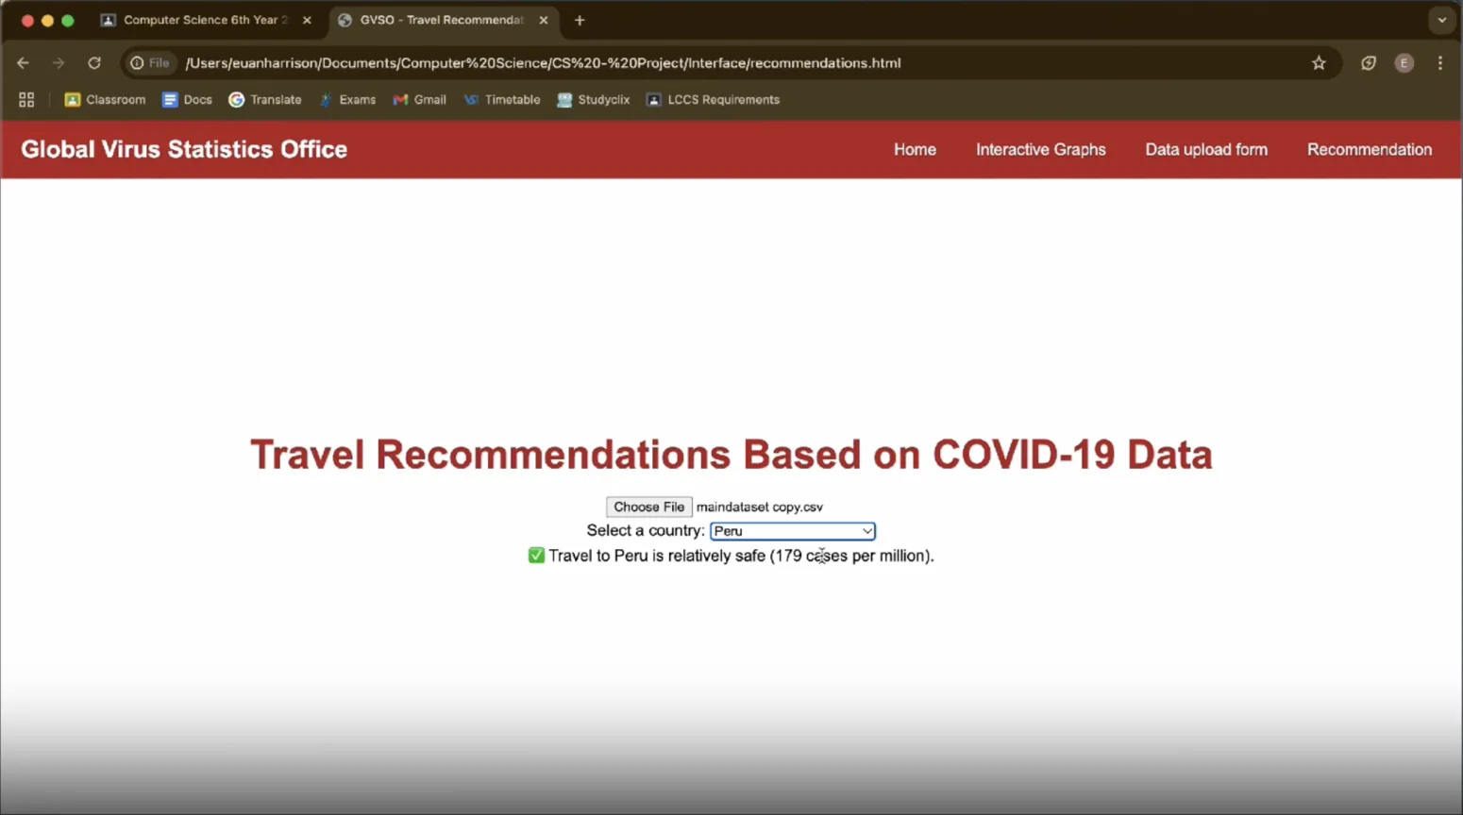Close the Computer Science 6th Year tab

coord(307,20)
